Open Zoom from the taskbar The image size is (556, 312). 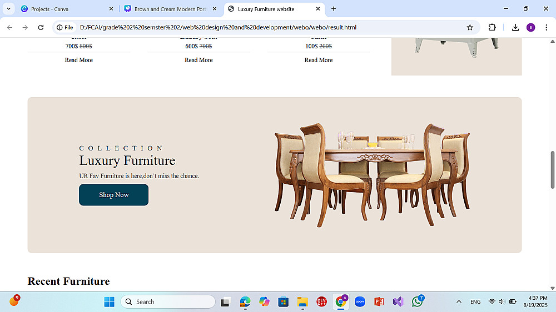click(x=360, y=302)
